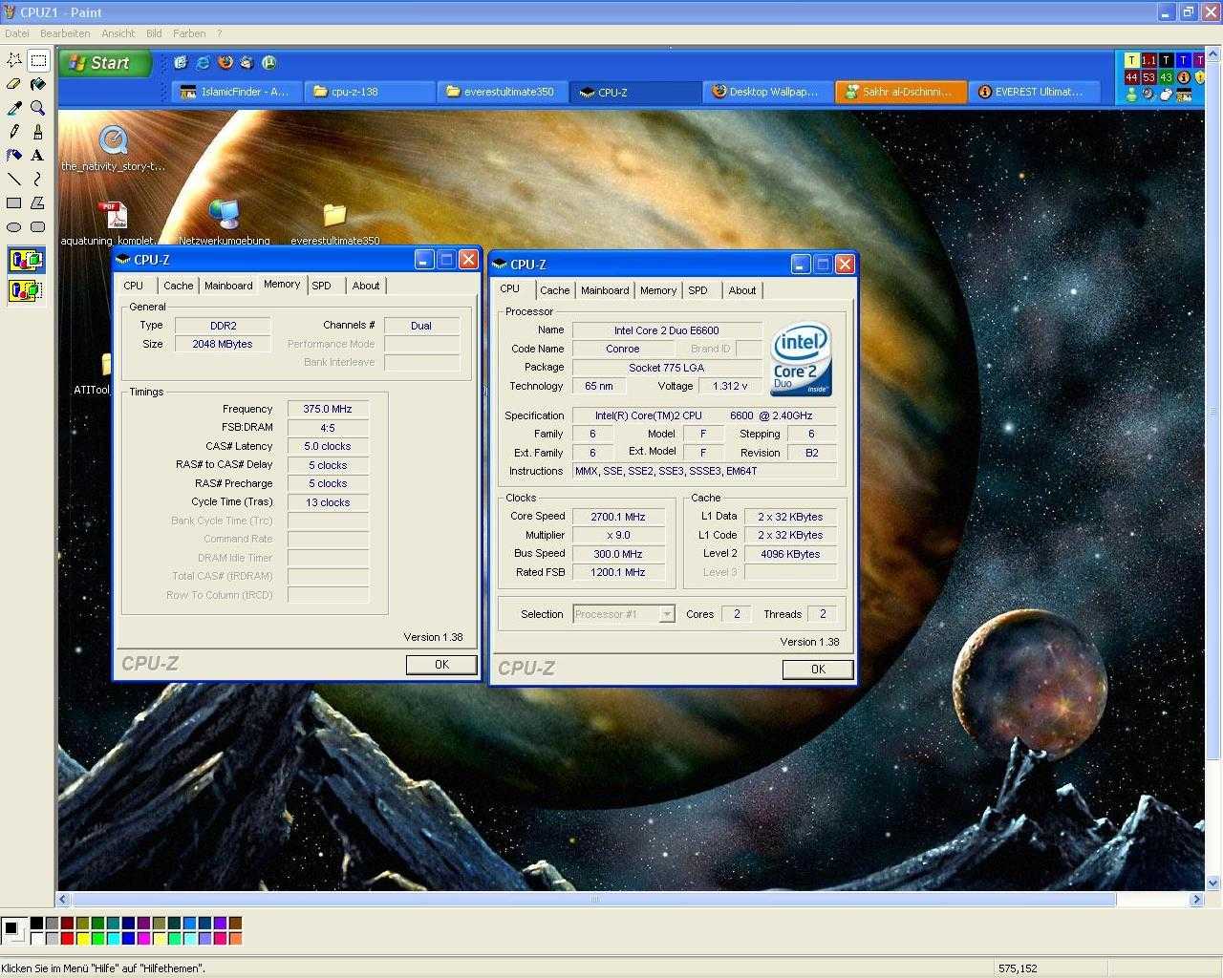The image size is (1223, 978).
Task: Click OK in the CPU-Z Memory window
Action: [x=441, y=665]
